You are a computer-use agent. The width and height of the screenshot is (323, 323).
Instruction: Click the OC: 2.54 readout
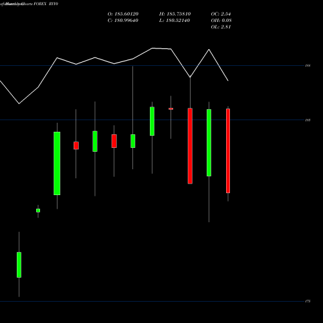pos(221,14)
